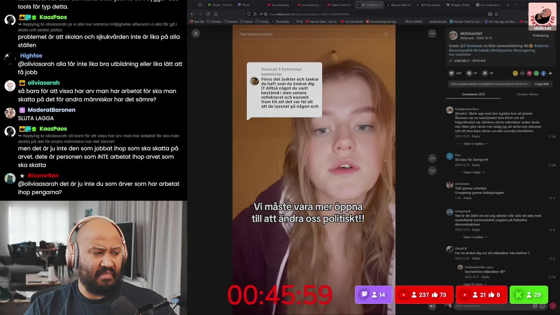Switch to Creator videos tab
The height and width of the screenshot is (315, 560).
click(528, 94)
